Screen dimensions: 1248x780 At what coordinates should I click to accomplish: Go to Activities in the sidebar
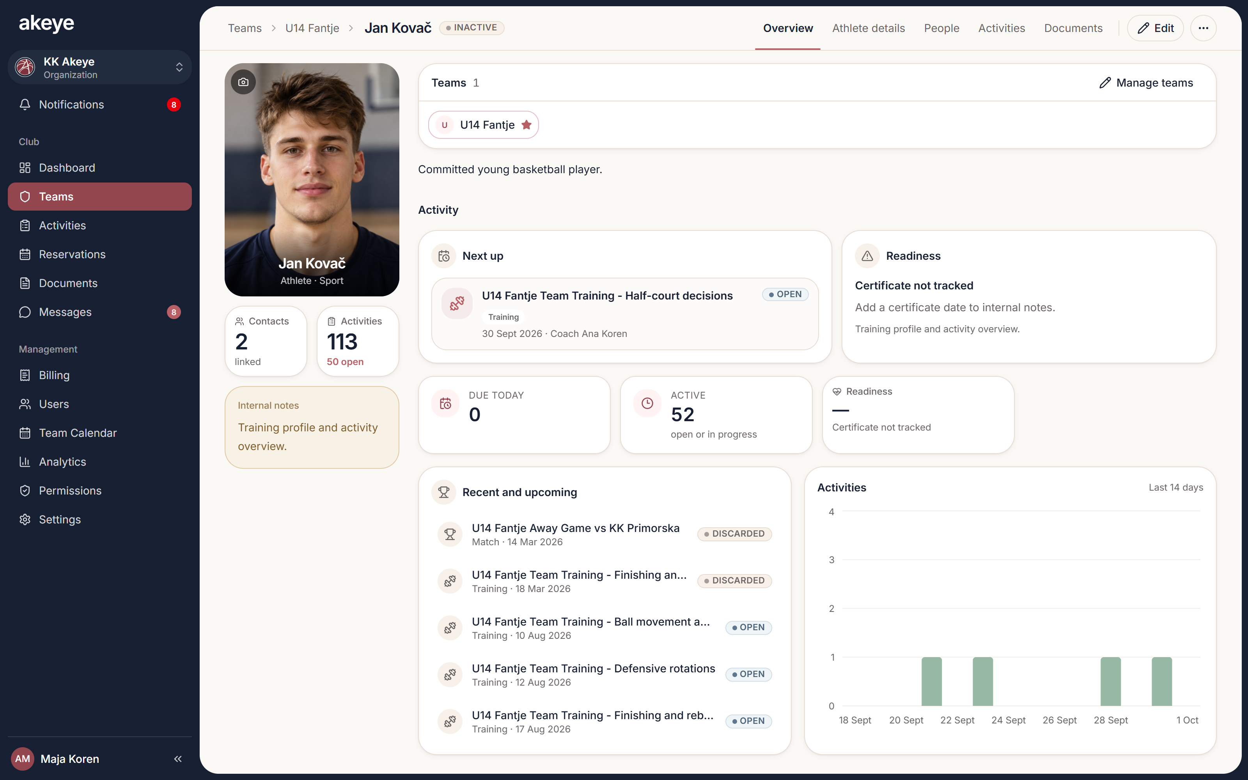click(x=99, y=225)
